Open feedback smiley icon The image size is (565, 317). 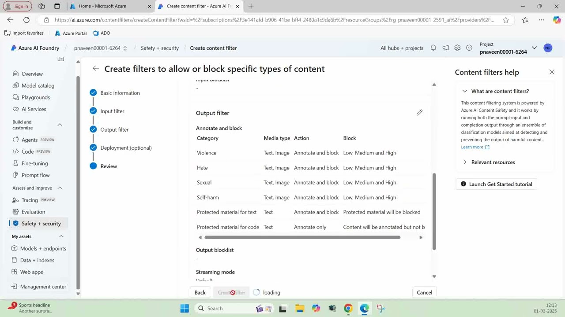(x=469, y=48)
